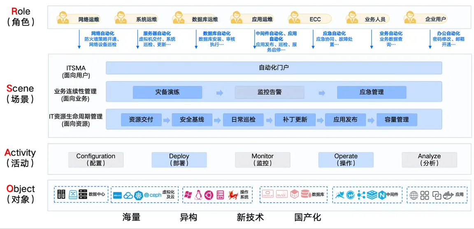The width and height of the screenshot is (474, 229).
Task: Click the blue network switch icon
Action: (x=74, y=194)
